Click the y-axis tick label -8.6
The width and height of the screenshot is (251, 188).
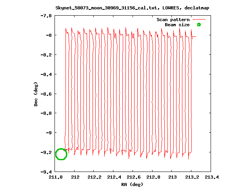click(46, 94)
